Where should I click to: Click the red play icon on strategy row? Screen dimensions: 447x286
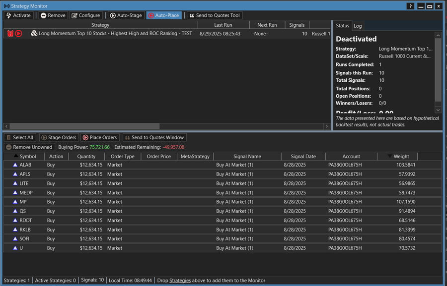tap(18, 34)
